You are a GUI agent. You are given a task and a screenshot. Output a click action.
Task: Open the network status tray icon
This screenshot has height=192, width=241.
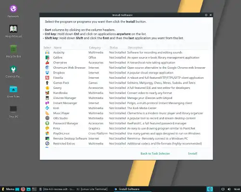coord(223,189)
